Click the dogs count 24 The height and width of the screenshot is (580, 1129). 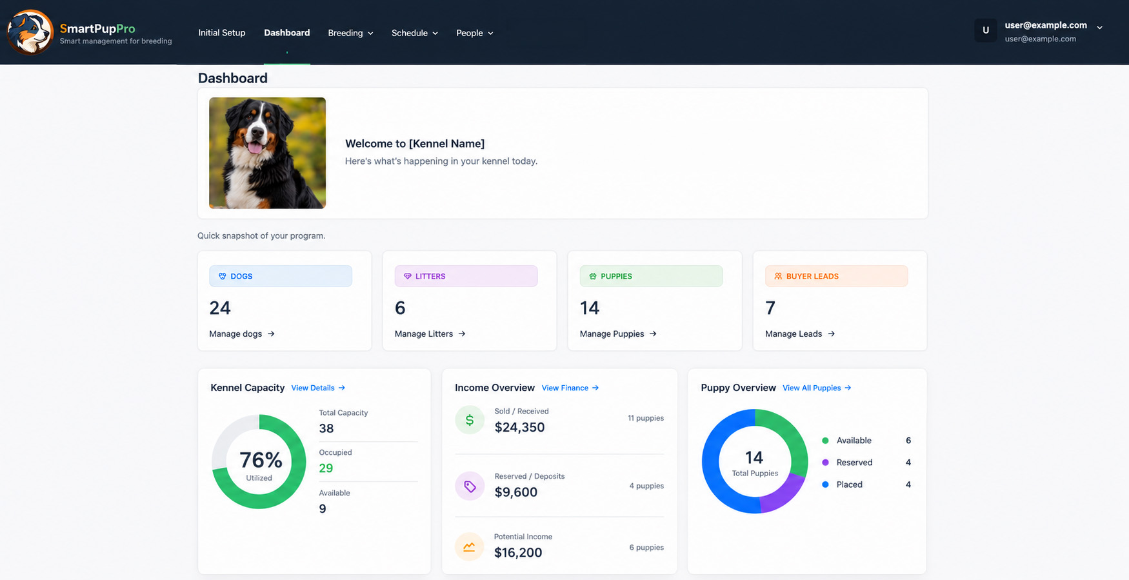pyautogui.click(x=220, y=308)
